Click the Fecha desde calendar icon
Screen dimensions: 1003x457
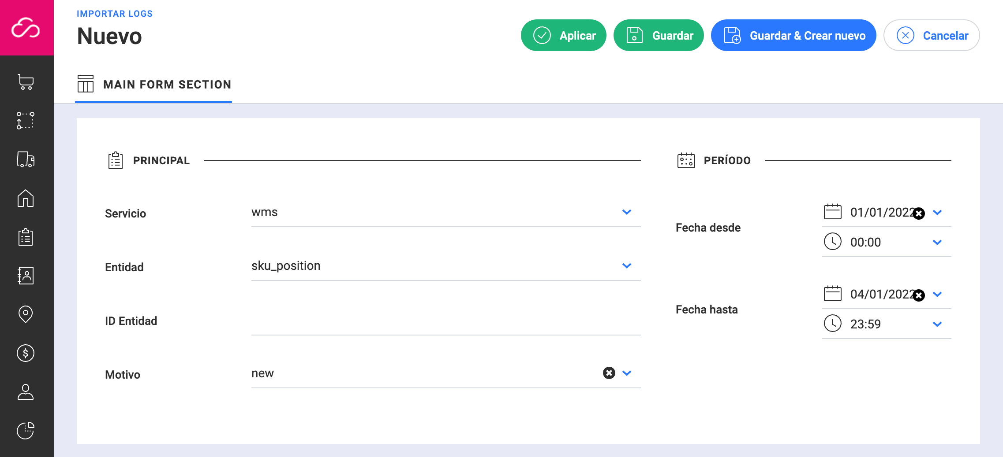point(833,212)
